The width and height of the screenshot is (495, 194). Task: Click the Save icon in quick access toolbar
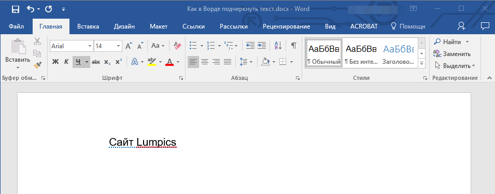click(15, 9)
